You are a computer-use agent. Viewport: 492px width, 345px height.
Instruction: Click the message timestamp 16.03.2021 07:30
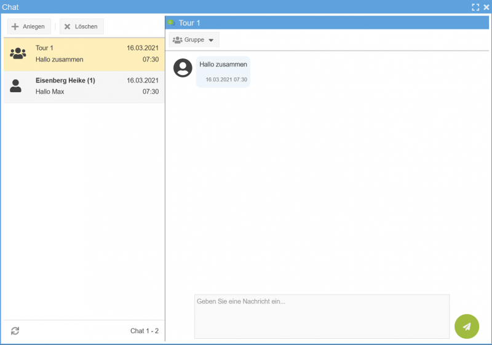pyautogui.click(x=226, y=80)
